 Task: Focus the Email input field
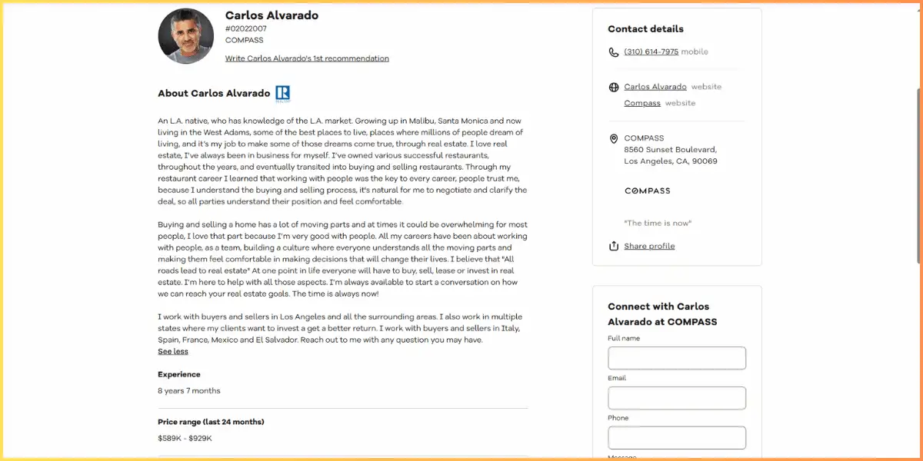click(677, 398)
